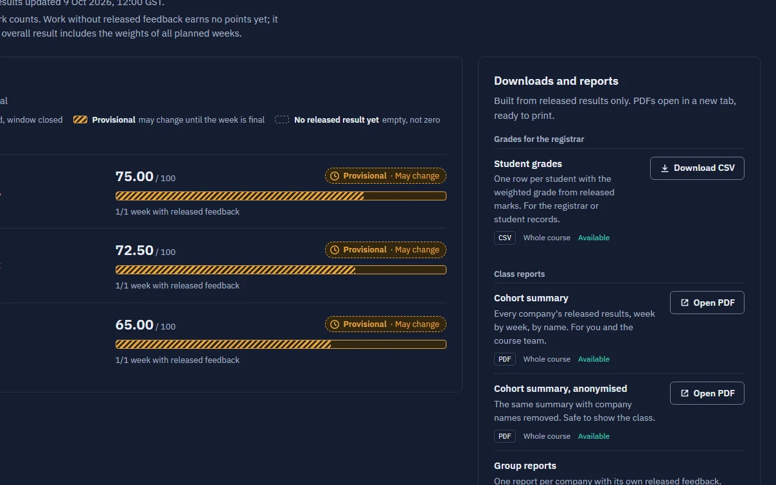Screen dimensions: 776x485
Task: Click the external-link icon in the anonymised summary Open PDF button
Action: [685, 393]
